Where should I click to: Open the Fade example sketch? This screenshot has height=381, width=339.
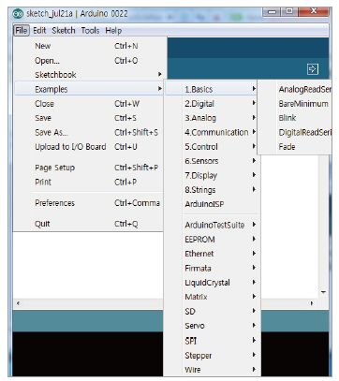(295, 147)
